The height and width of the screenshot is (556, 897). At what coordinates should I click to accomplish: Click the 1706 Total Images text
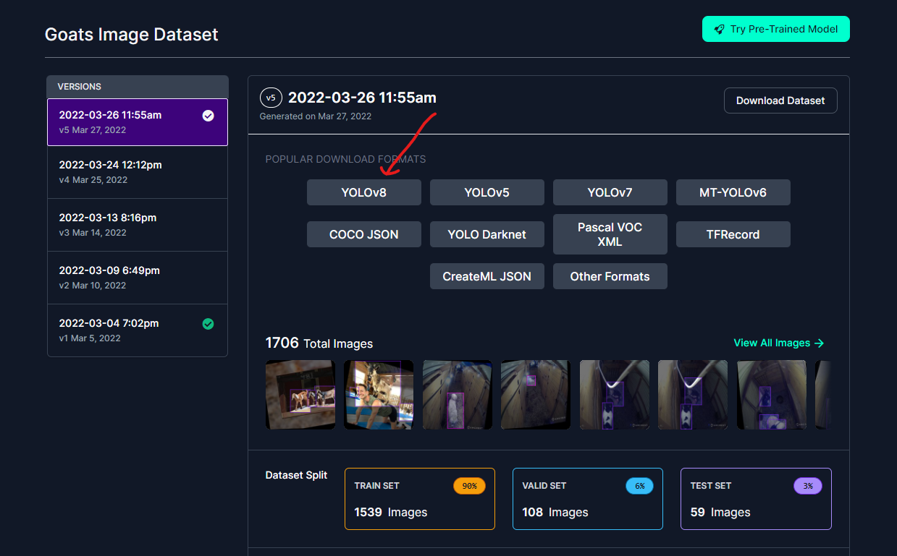tap(319, 343)
